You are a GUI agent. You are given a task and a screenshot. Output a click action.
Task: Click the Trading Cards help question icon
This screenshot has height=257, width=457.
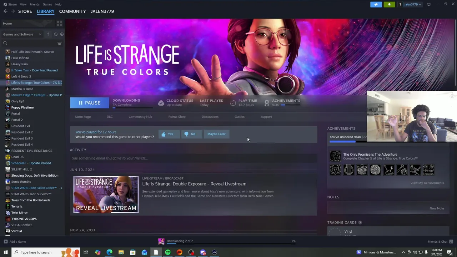(360, 223)
